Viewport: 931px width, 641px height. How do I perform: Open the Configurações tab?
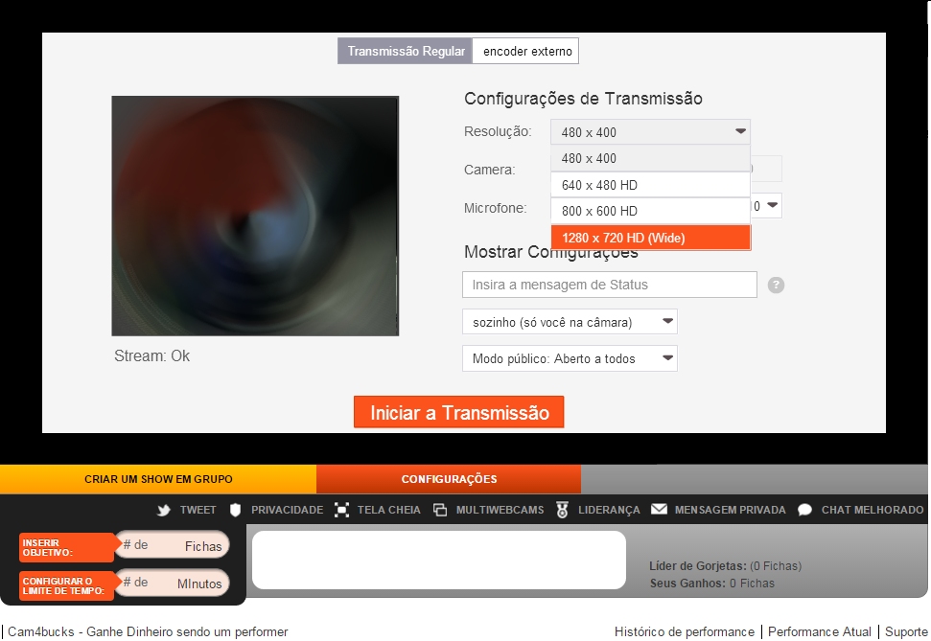449,479
